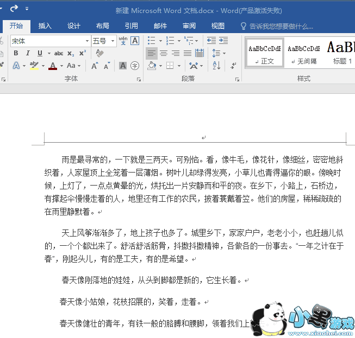Toggle bold formatting
Screen dimensions: 355x338
16,53
